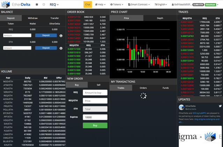Open external link icon for 58.753 trade
The width and height of the screenshot is (223, 147).
(221, 57)
